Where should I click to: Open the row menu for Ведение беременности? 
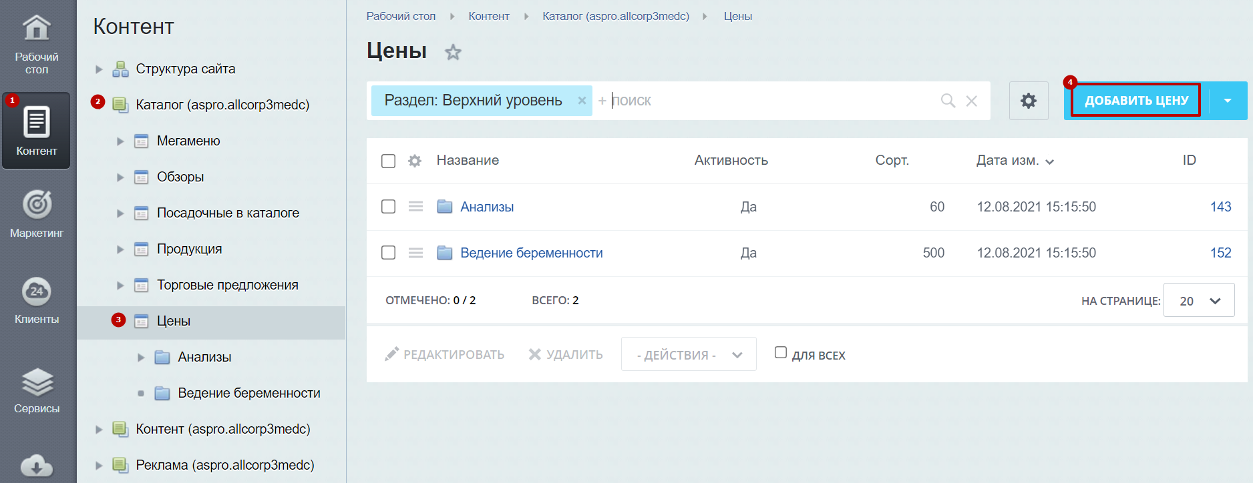coord(415,253)
